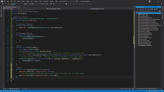This screenshot has height=92, width=164.
Task: Open the Project menu
Action: pyautogui.click(x=19, y=1)
